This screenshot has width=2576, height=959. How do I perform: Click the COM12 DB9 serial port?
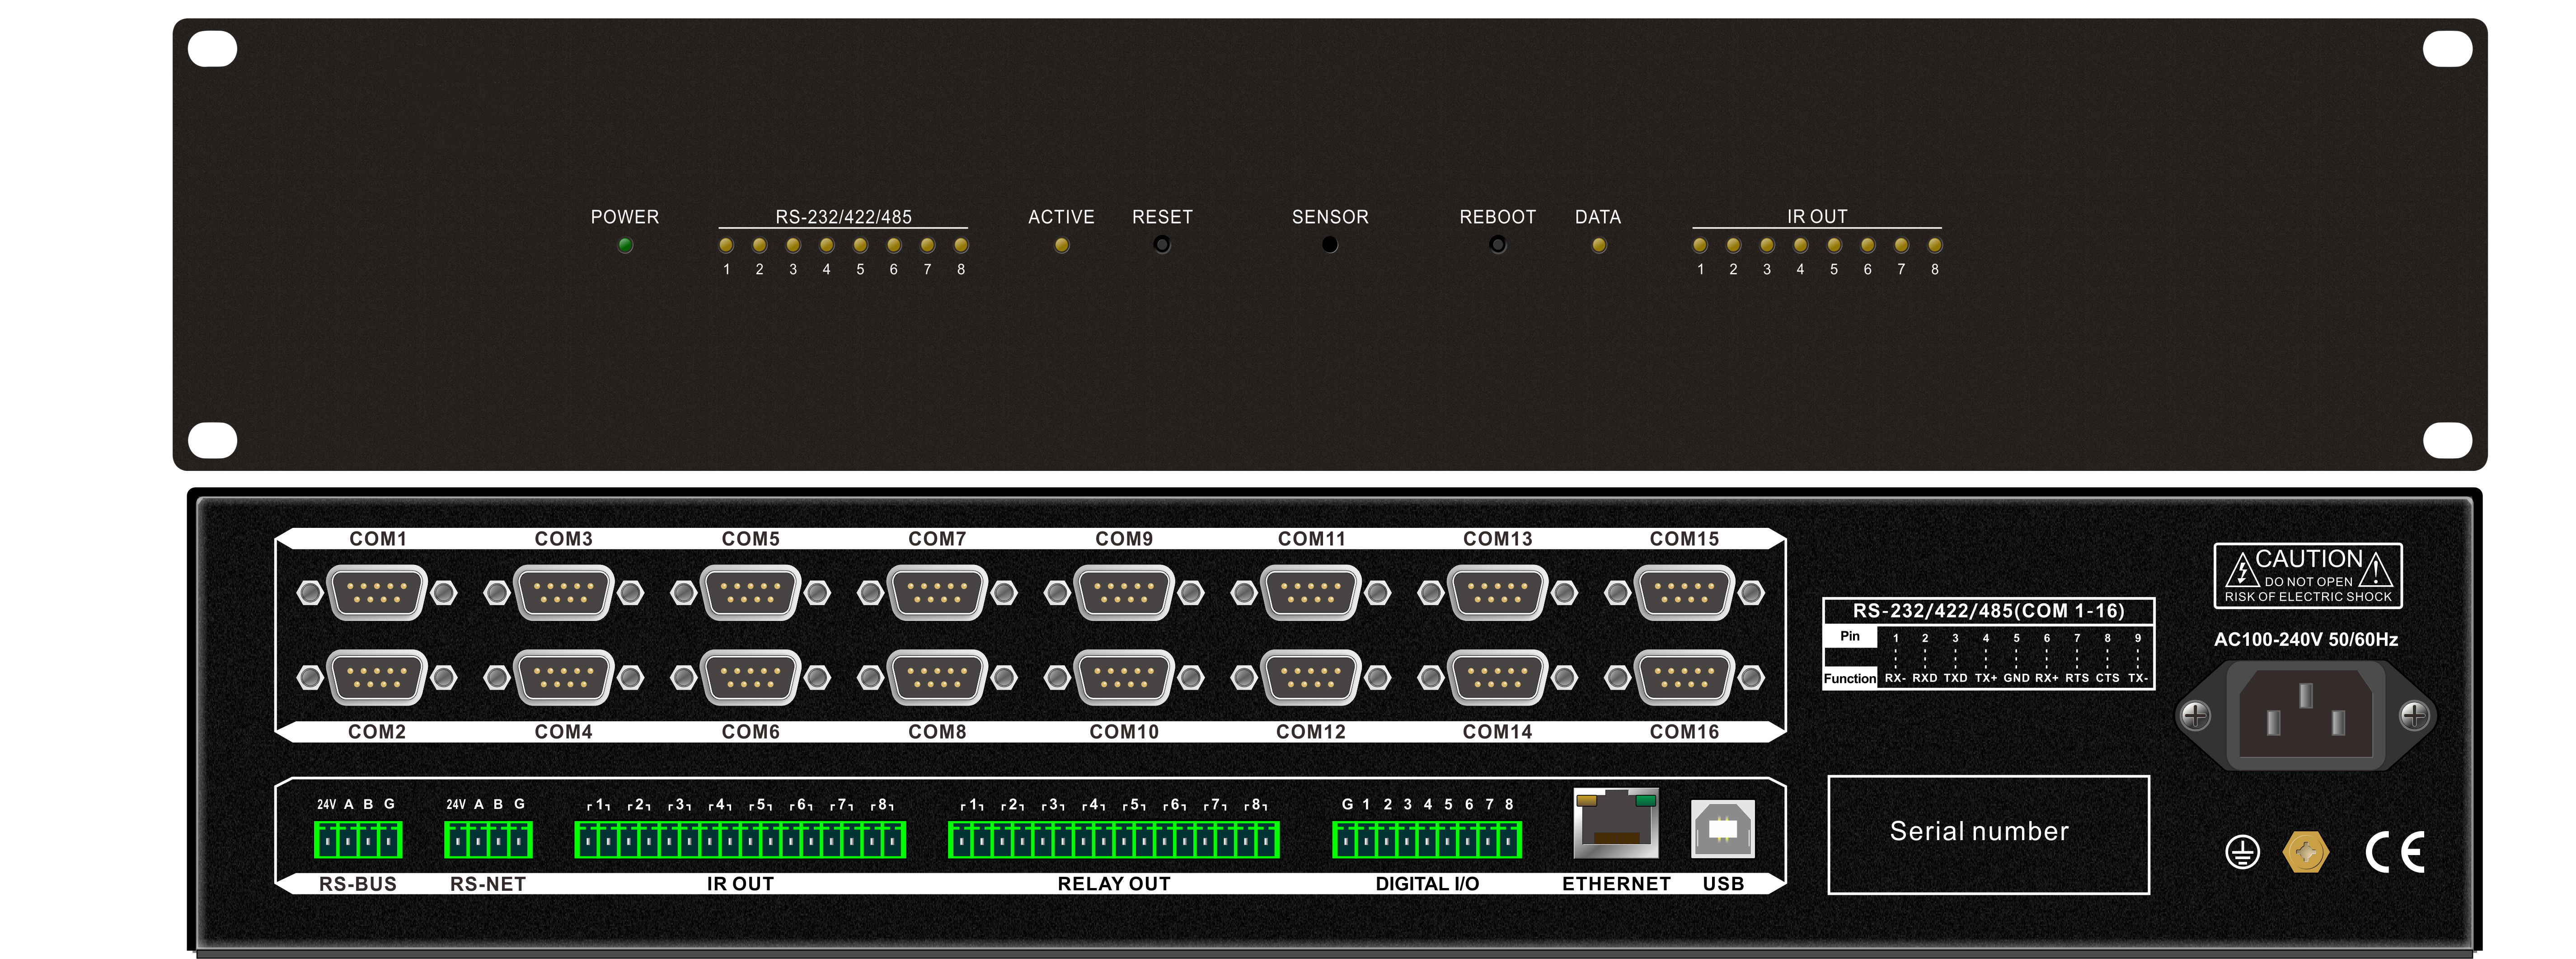point(1311,678)
